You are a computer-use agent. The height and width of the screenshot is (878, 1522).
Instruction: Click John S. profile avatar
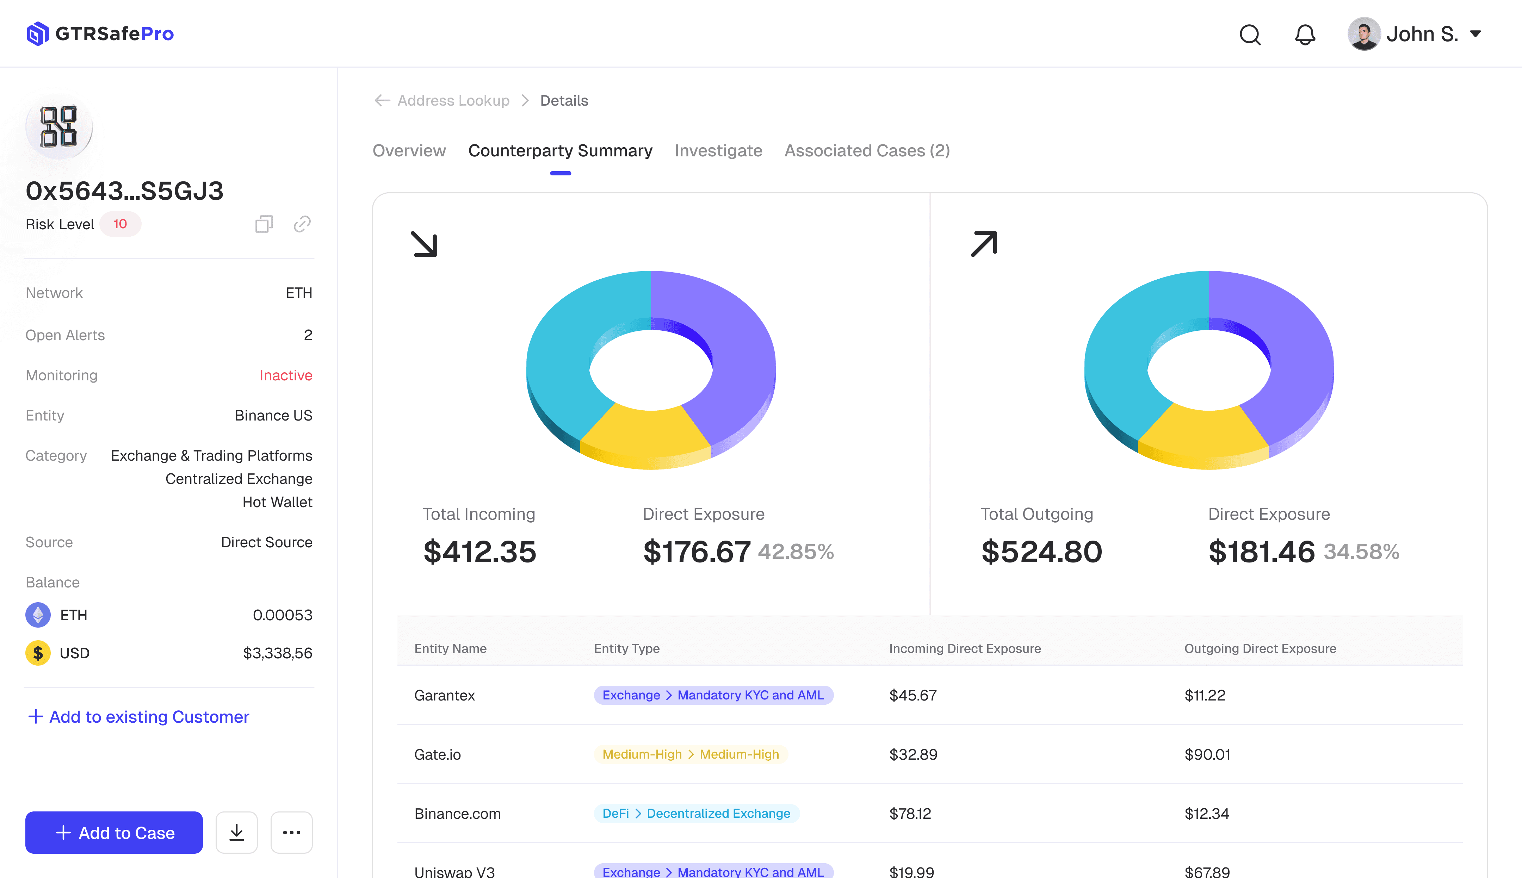pos(1364,34)
